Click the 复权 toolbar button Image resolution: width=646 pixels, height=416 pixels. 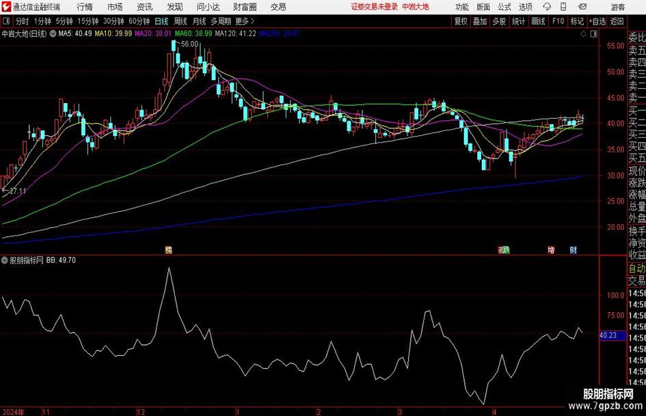click(461, 21)
